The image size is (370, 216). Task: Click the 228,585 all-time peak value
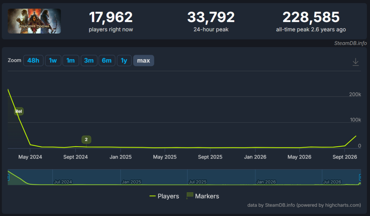tap(311, 17)
